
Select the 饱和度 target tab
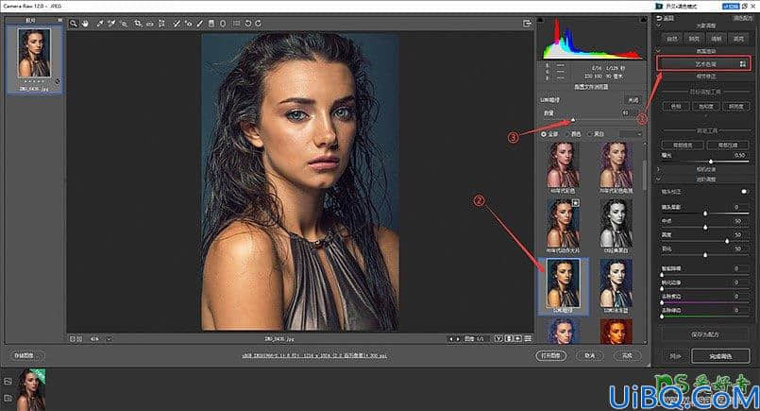point(706,106)
